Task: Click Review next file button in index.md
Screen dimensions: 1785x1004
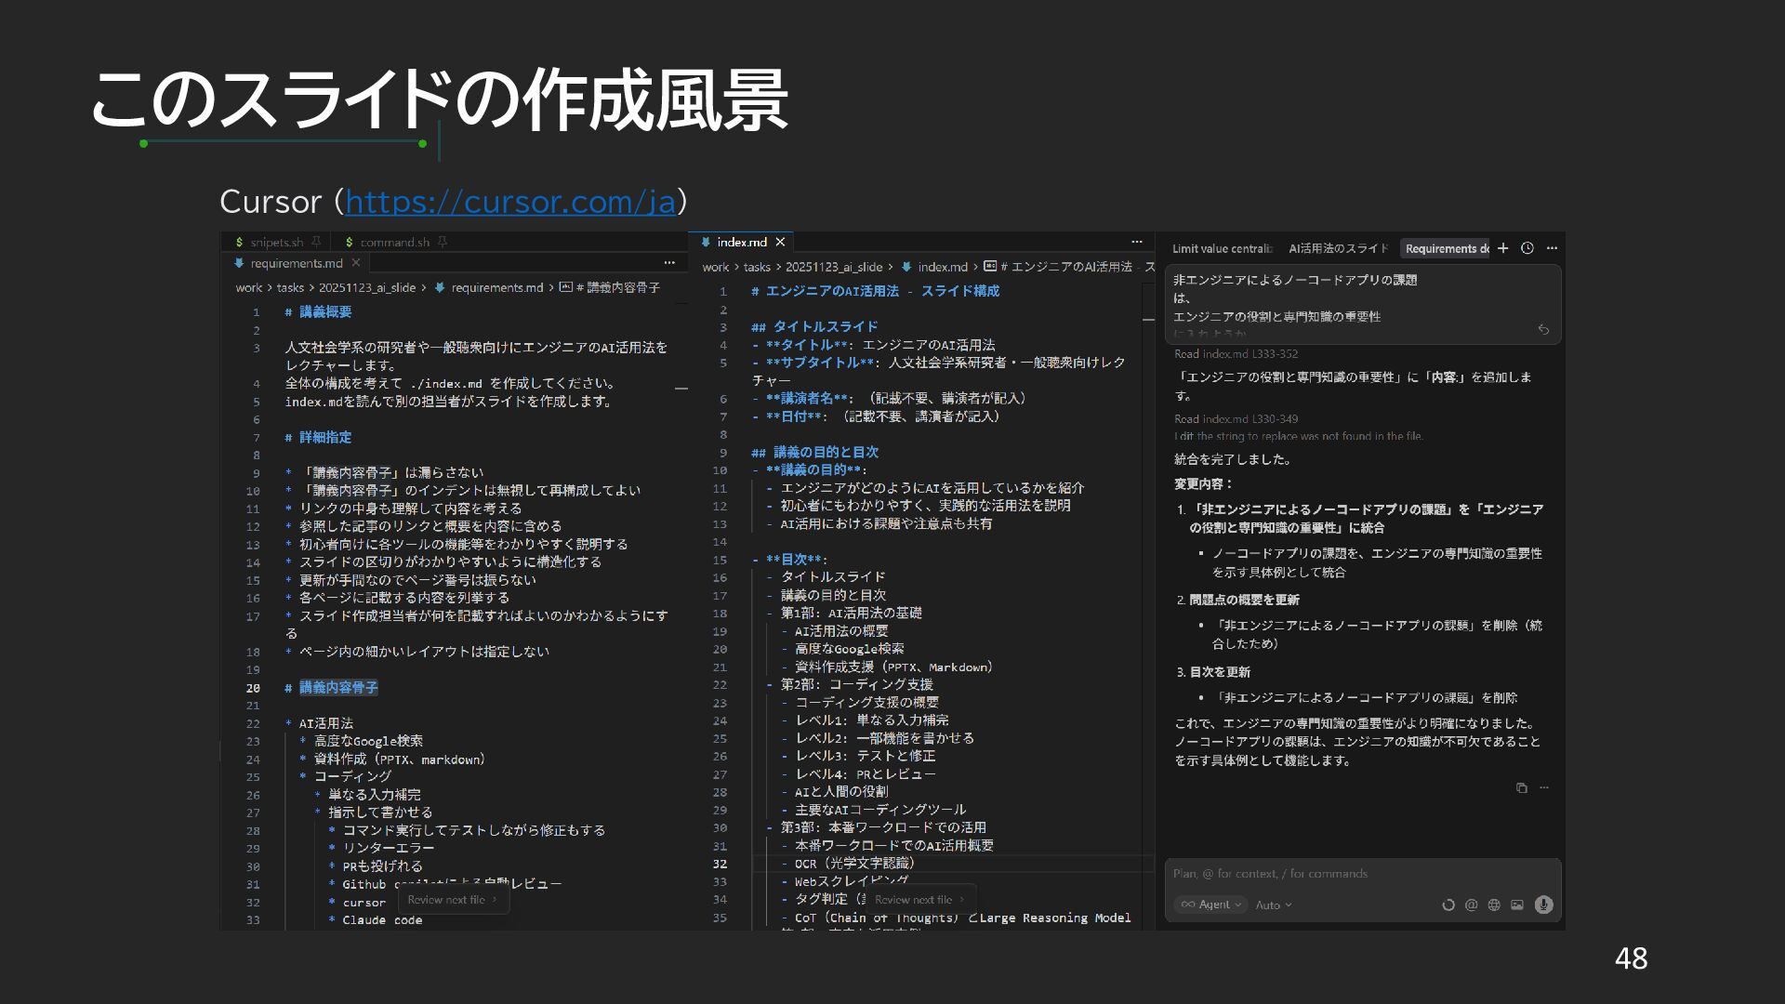Action: [918, 899]
